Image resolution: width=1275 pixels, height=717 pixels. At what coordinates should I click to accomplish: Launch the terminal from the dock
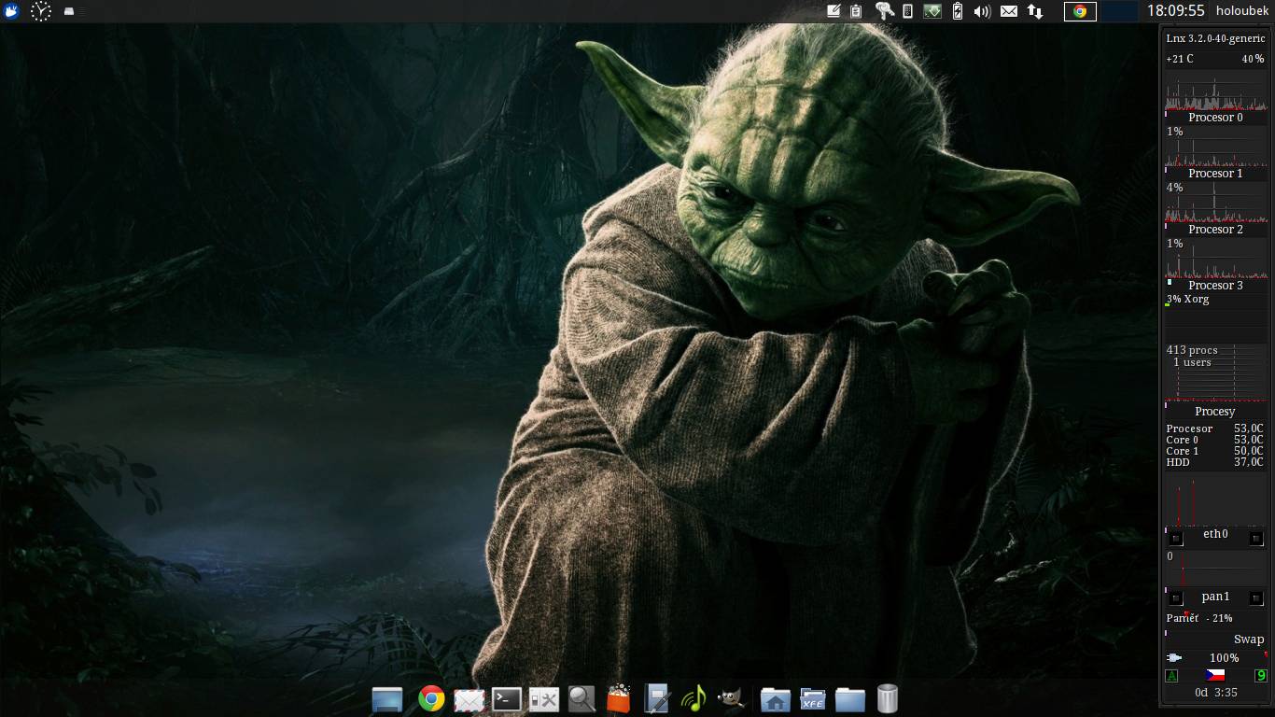(507, 698)
